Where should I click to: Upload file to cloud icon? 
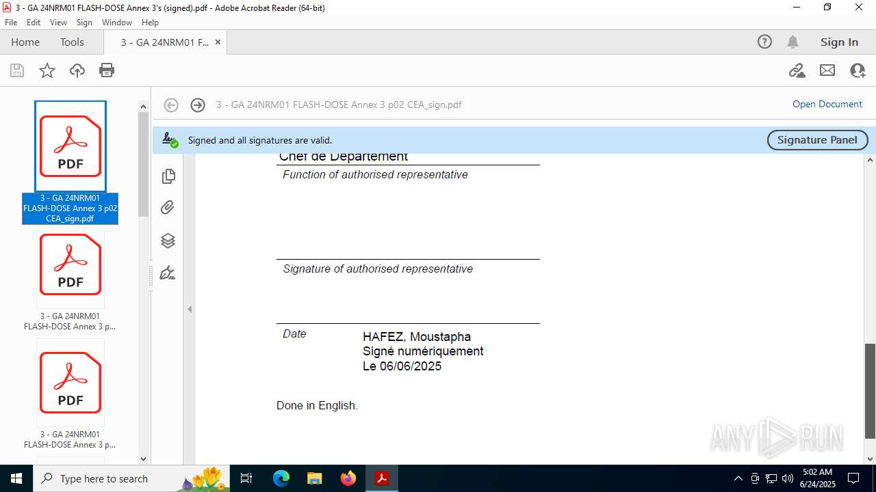tap(77, 70)
